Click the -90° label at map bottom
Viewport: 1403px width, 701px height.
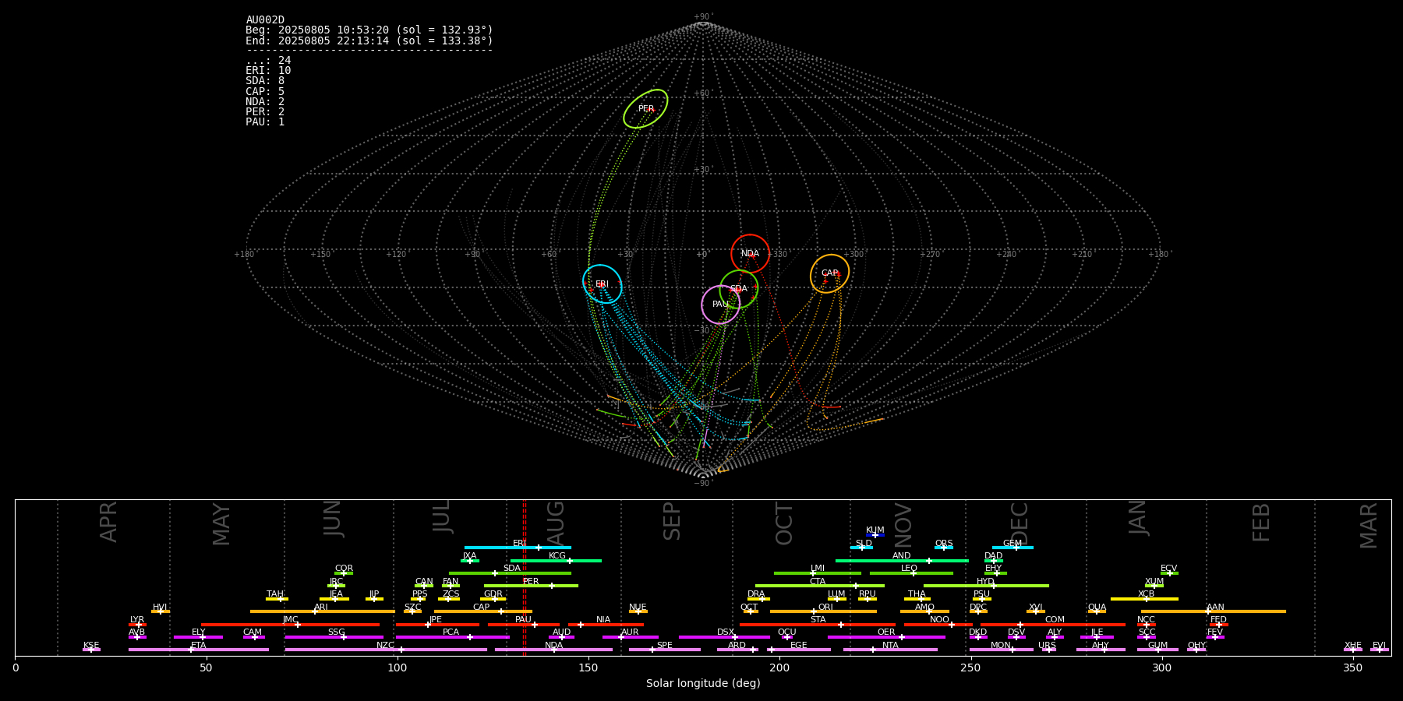tap(703, 483)
